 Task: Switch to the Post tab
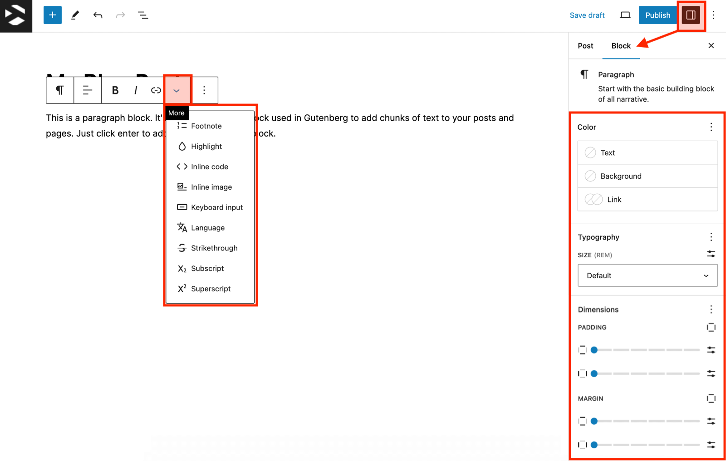tap(585, 46)
